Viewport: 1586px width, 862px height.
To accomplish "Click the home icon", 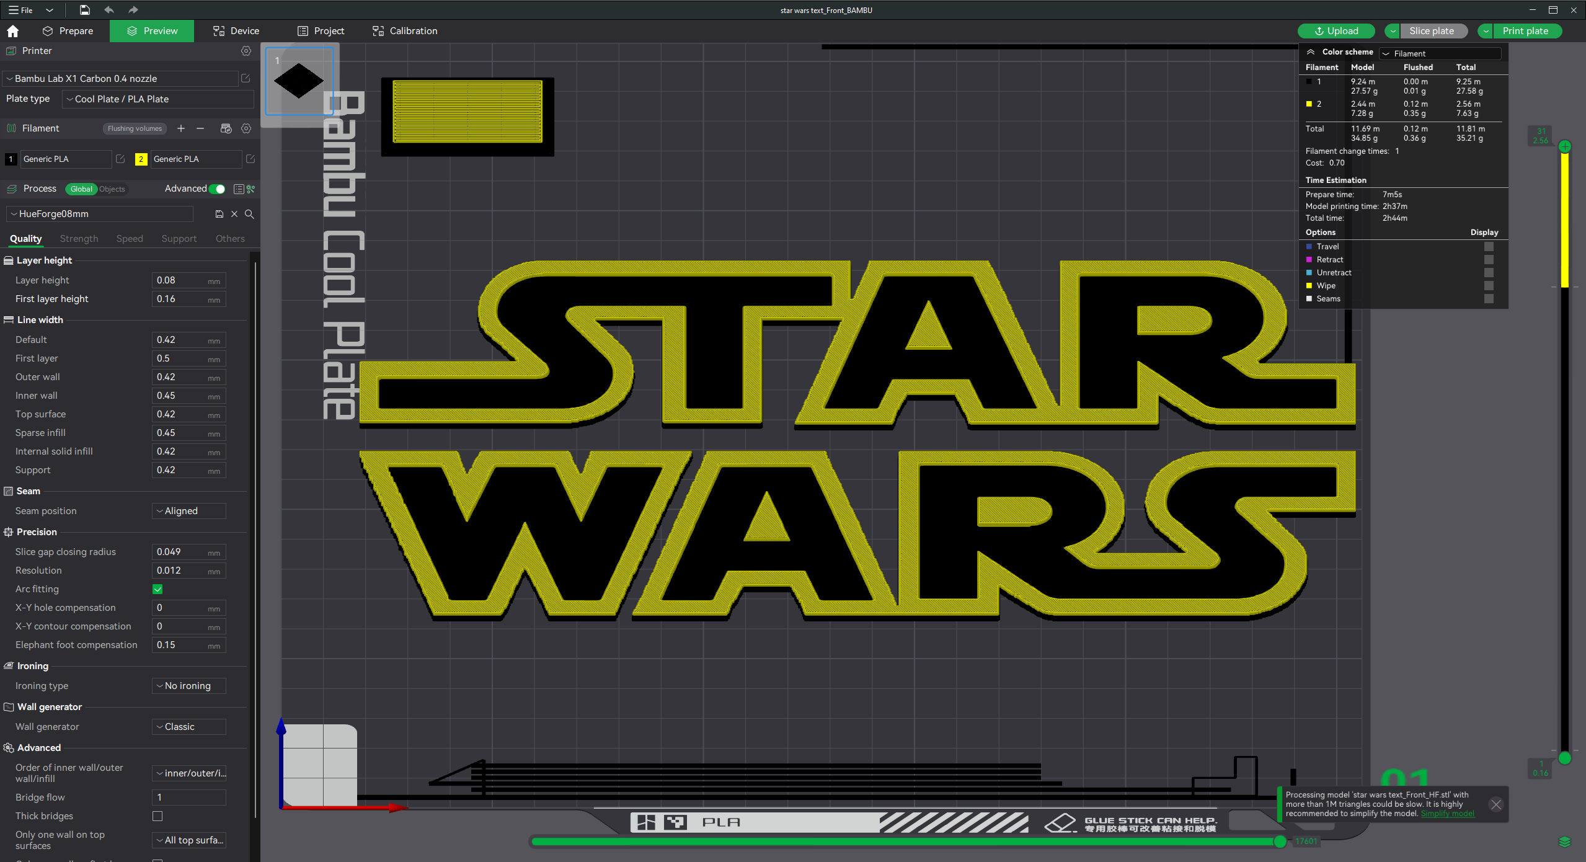I will (x=13, y=31).
